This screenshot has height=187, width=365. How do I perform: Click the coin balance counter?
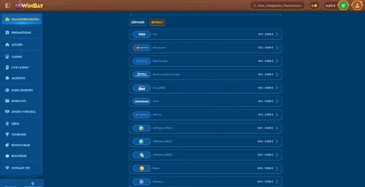[313, 6]
